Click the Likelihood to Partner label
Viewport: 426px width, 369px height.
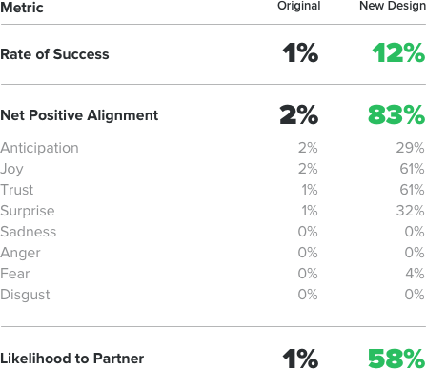(72, 359)
